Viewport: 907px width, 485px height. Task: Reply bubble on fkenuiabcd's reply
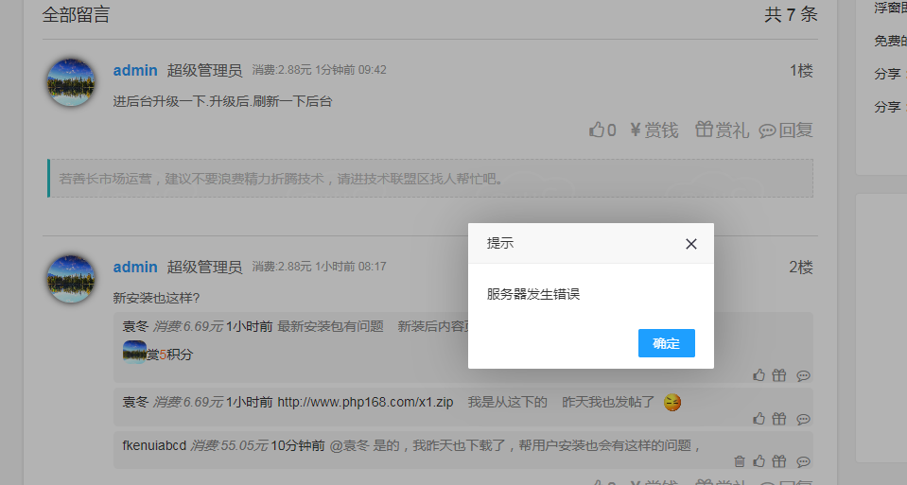click(803, 462)
